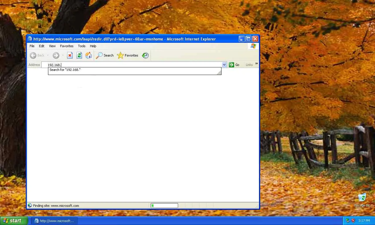Screen dimensions: 375x225
Task: Click status text Finding site: www.microsoft.com
Action: click(56, 206)
